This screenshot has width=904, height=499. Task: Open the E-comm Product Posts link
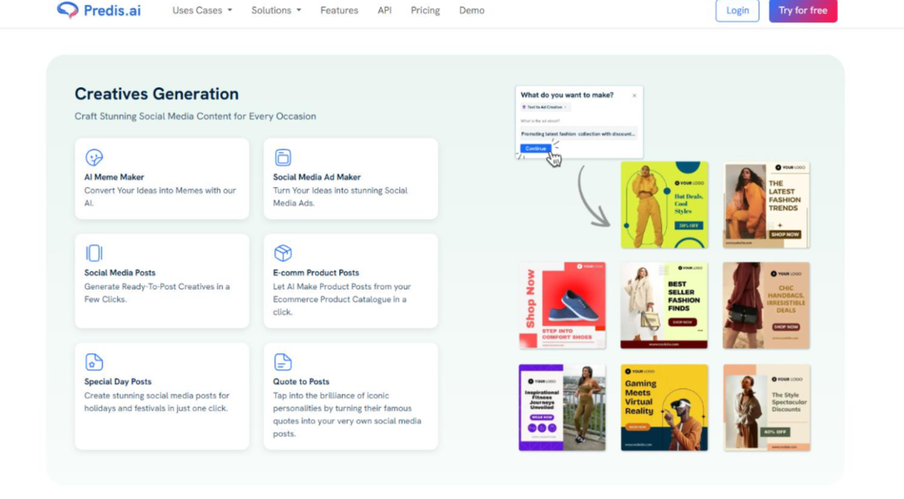point(316,273)
